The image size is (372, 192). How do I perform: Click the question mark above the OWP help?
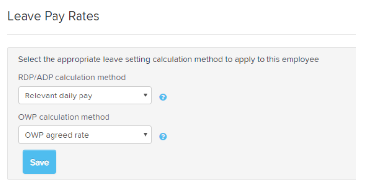[x=163, y=97]
